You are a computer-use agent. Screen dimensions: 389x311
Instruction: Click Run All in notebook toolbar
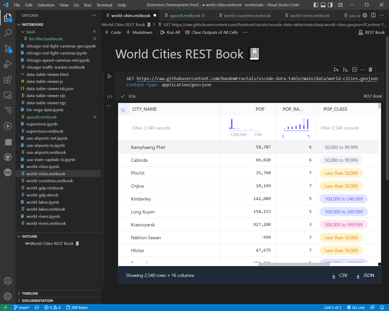(x=170, y=32)
